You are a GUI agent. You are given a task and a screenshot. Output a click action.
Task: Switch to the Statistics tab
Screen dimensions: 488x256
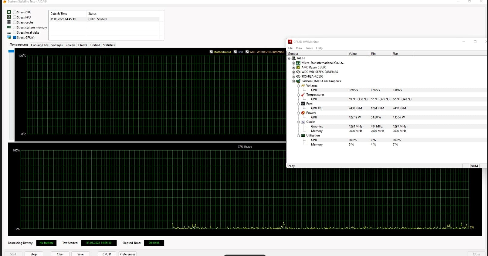[109, 45]
